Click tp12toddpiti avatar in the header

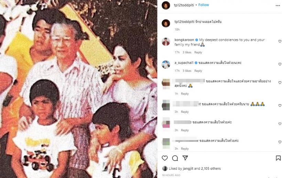point(166,5)
